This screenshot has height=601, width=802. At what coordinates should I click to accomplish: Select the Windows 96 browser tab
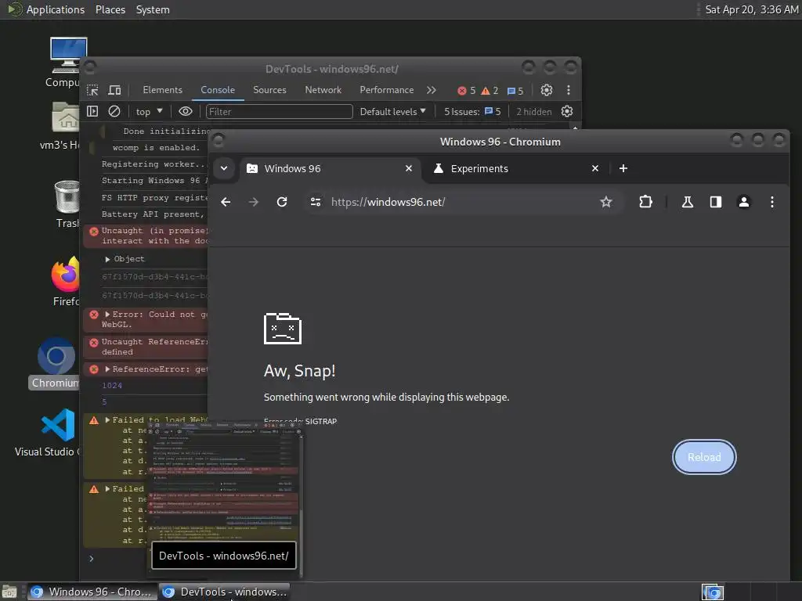point(330,169)
